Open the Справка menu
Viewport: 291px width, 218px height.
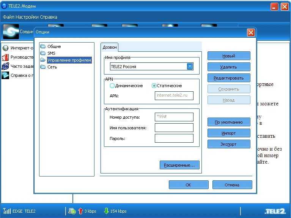pyautogui.click(x=49, y=17)
